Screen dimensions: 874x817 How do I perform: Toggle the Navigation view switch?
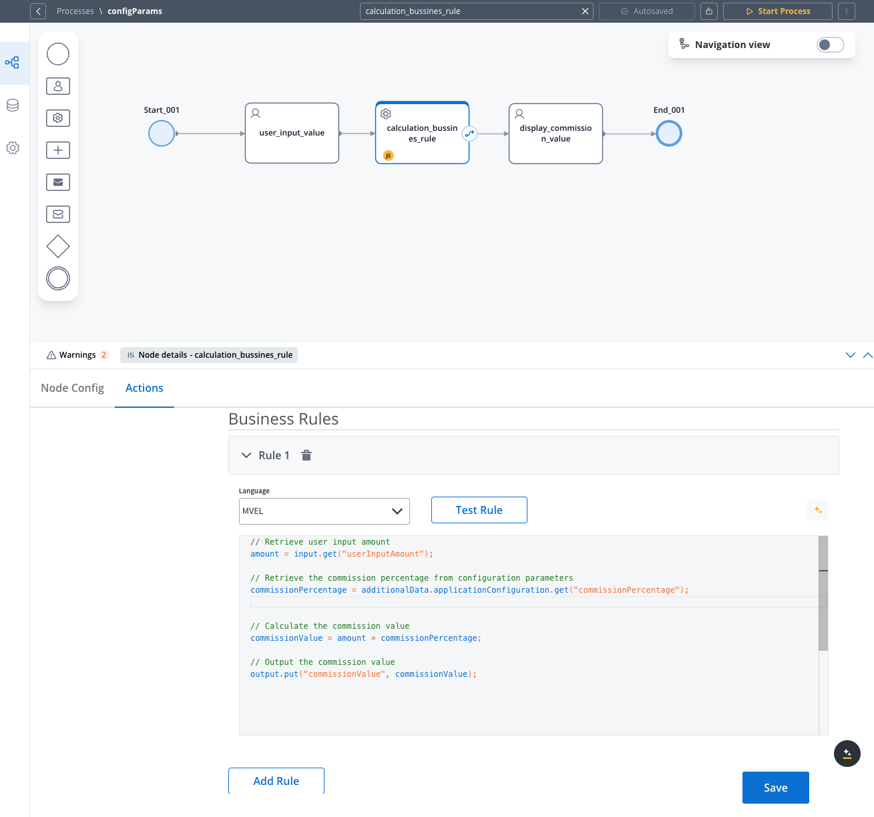pos(830,45)
